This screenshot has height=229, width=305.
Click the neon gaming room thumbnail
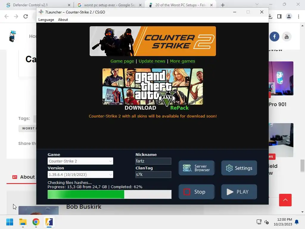(281, 78)
